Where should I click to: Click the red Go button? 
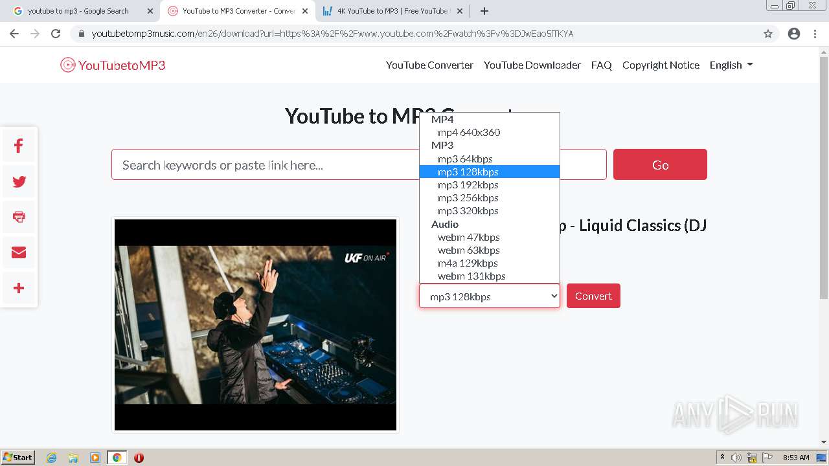tap(660, 164)
